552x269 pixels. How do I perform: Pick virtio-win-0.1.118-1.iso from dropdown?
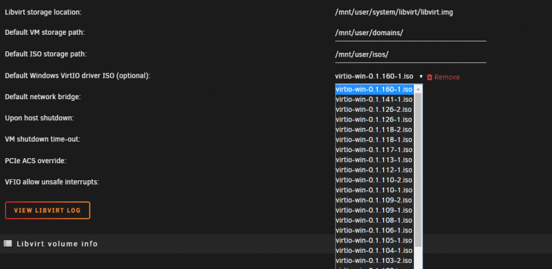pos(374,139)
